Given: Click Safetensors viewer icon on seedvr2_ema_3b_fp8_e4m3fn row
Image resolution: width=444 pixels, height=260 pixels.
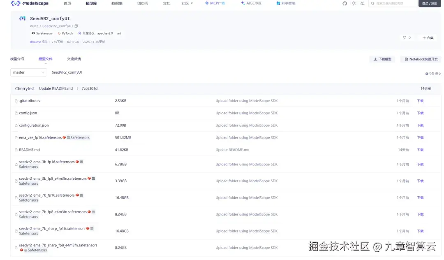Looking at the screenshot, I should point(93,179).
